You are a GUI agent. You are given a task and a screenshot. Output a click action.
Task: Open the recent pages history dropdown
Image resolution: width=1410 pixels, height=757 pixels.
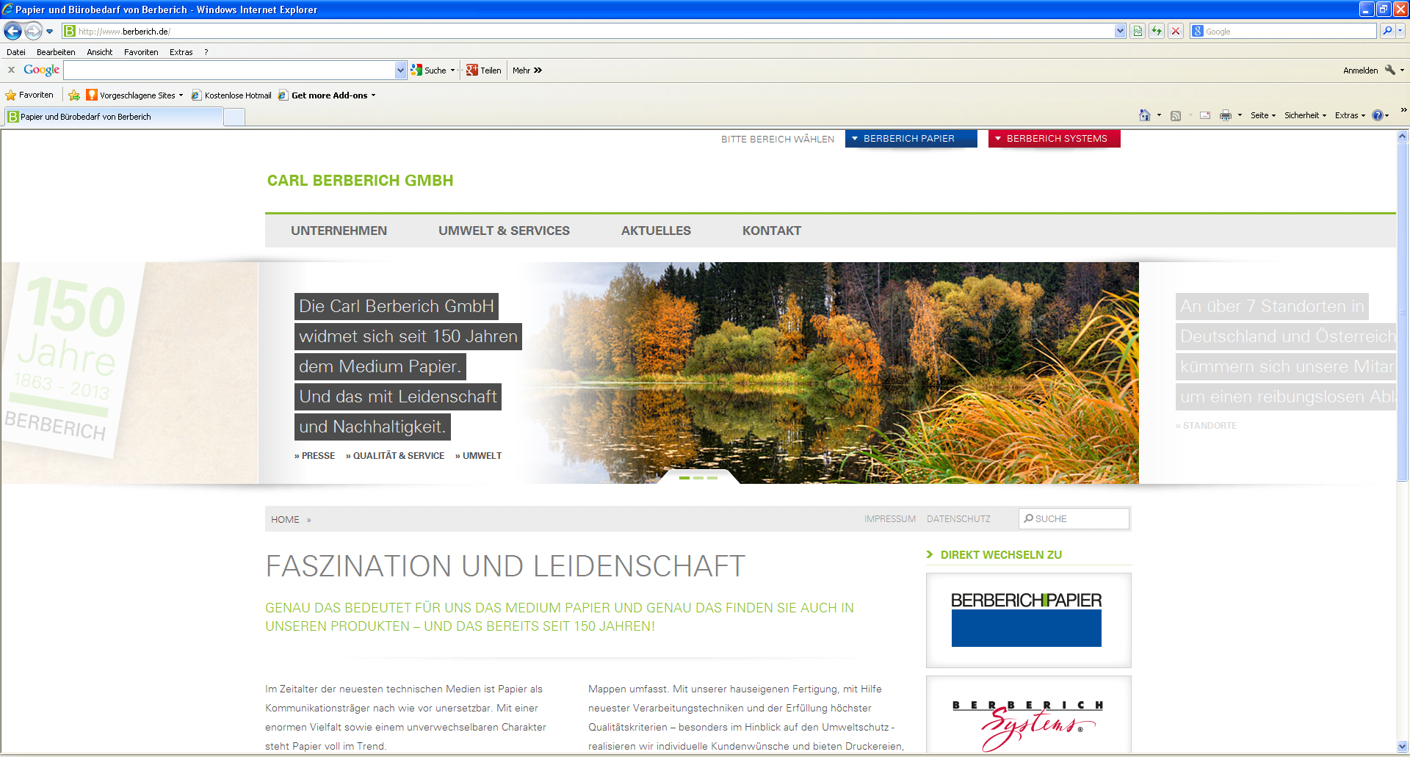(x=50, y=32)
